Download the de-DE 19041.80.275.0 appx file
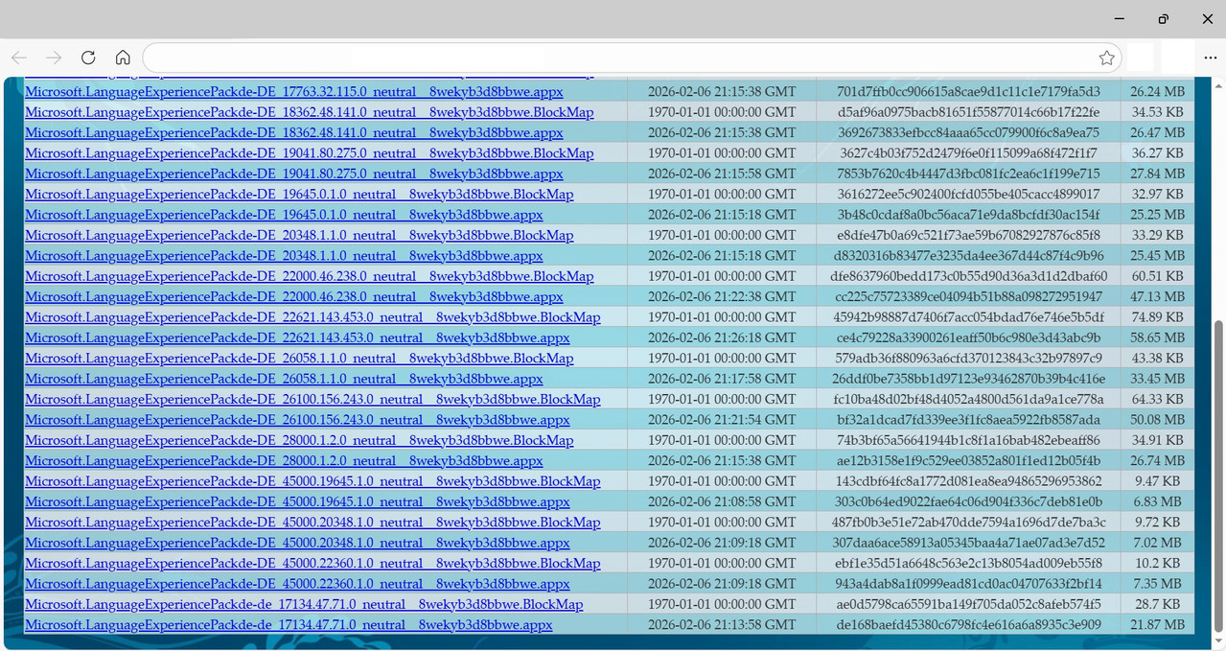This screenshot has width=1226, height=651. point(294,174)
